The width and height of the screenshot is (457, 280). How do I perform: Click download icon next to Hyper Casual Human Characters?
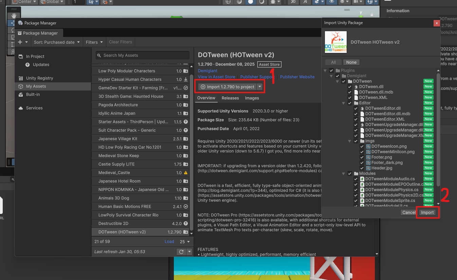point(186,80)
